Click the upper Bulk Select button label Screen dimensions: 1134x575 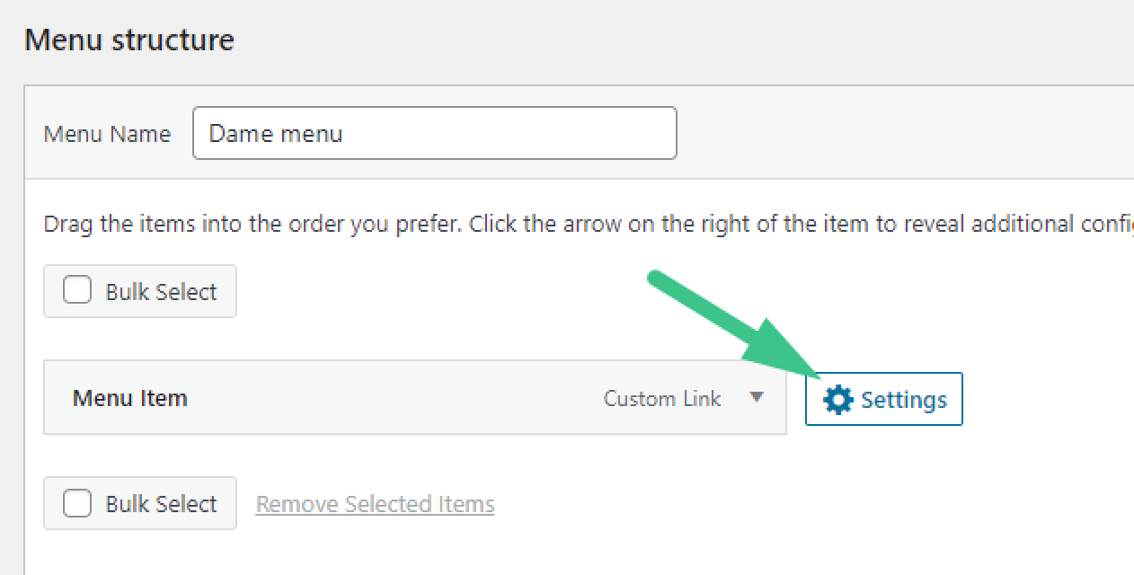[x=162, y=292]
